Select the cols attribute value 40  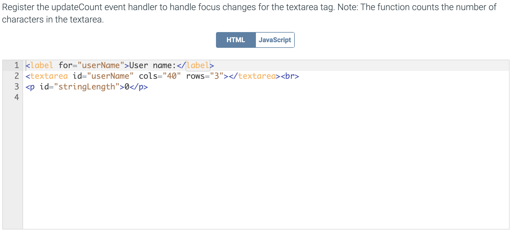click(x=172, y=76)
